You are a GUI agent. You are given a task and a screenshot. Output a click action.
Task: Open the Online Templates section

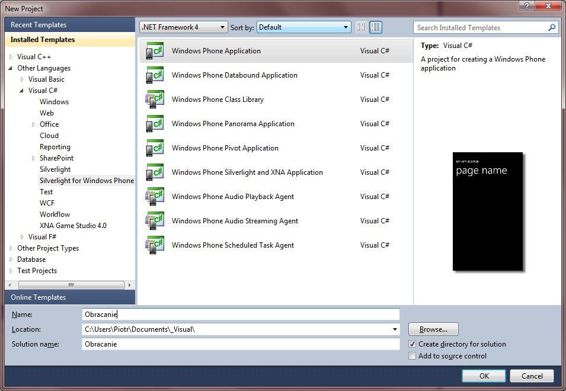[x=70, y=297]
